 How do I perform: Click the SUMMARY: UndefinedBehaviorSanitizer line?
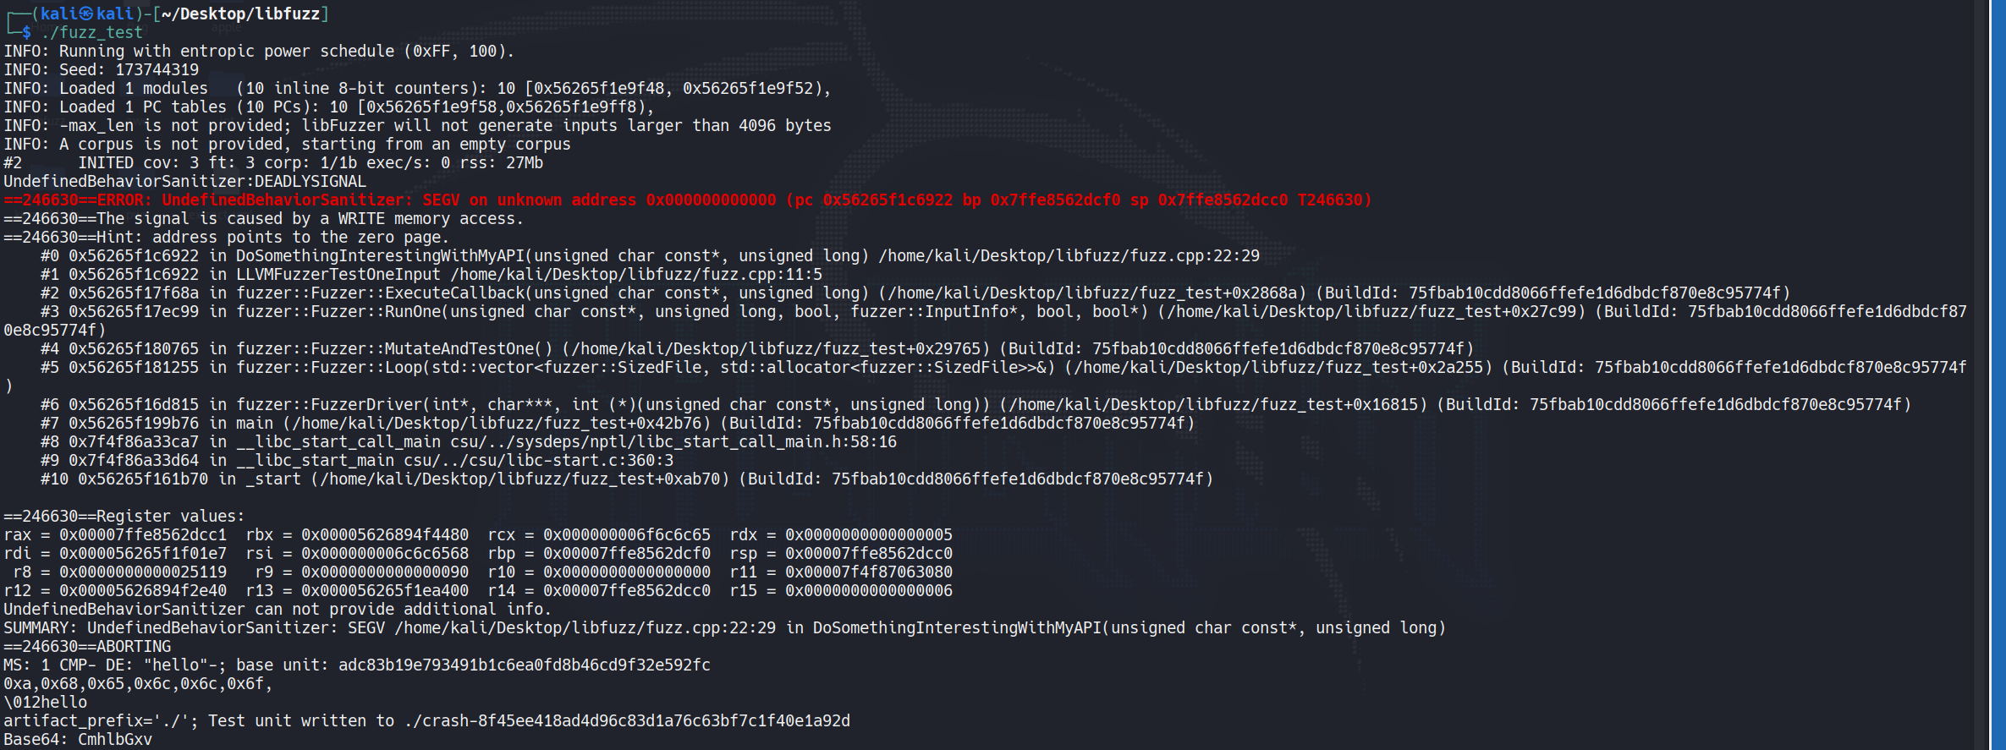pyautogui.click(x=724, y=627)
